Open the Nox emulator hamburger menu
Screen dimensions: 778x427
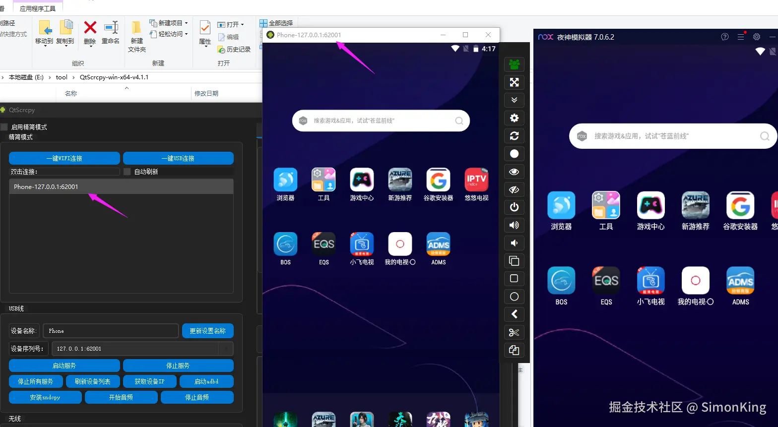click(741, 37)
